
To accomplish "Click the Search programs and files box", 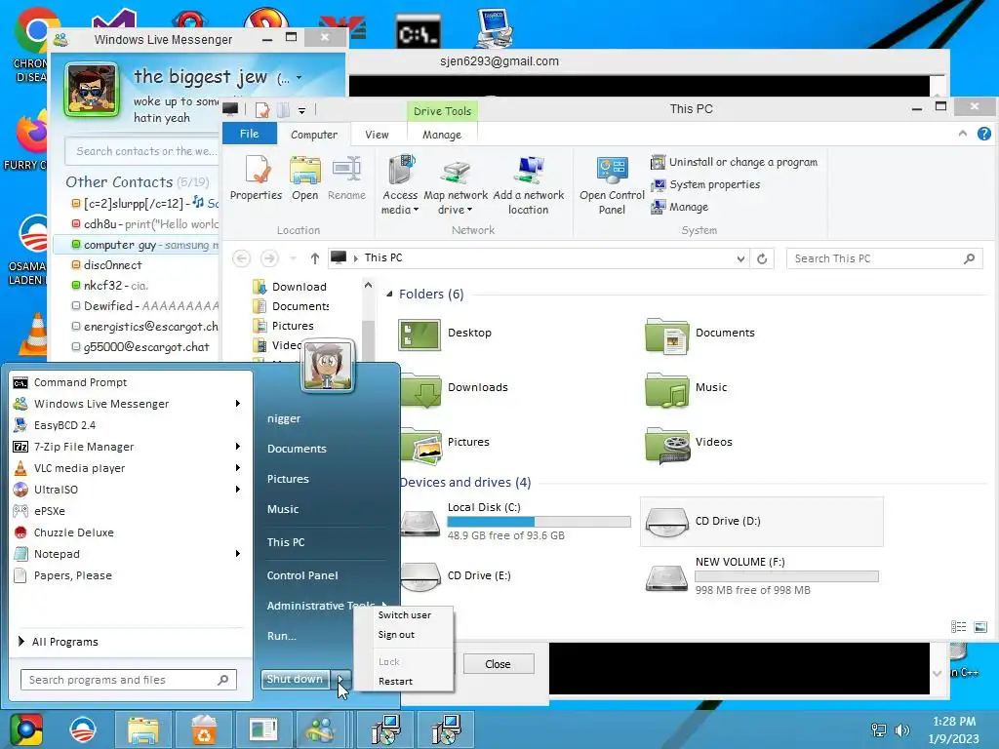I will point(128,680).
